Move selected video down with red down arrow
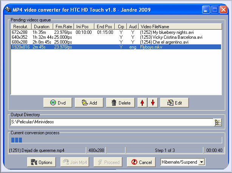Image resolution: width=232 pixels, height=173 pixels. click(153, 103)
